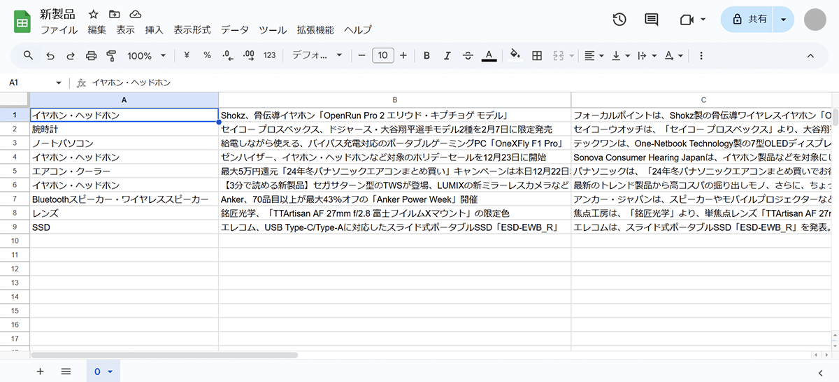839x382 pixels.
Task: Click the undo arrow
Action: click(x=50, y=55)
